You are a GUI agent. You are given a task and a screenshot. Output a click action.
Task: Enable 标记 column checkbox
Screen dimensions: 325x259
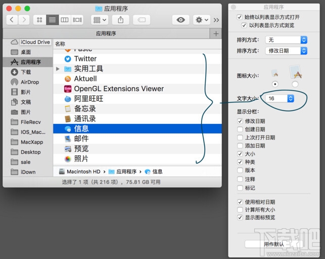pyautogui.click(x=240, y=188)
